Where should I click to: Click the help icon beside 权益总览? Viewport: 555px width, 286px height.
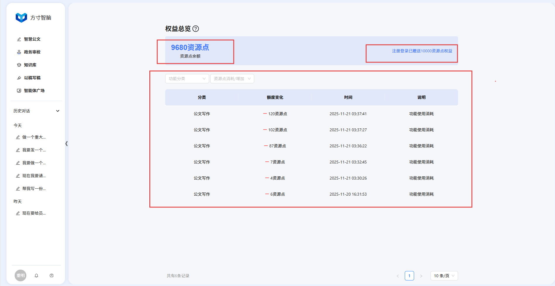click(196, 29)
